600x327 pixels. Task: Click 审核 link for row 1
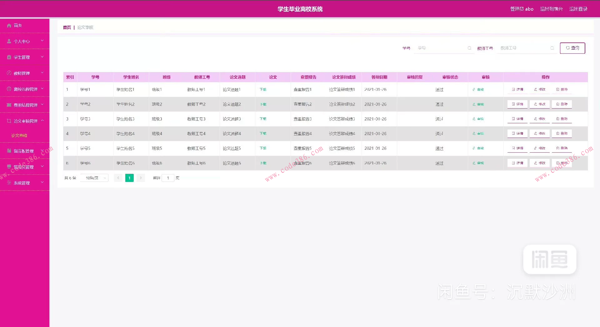pyautogui.click(x=478, y=90)
